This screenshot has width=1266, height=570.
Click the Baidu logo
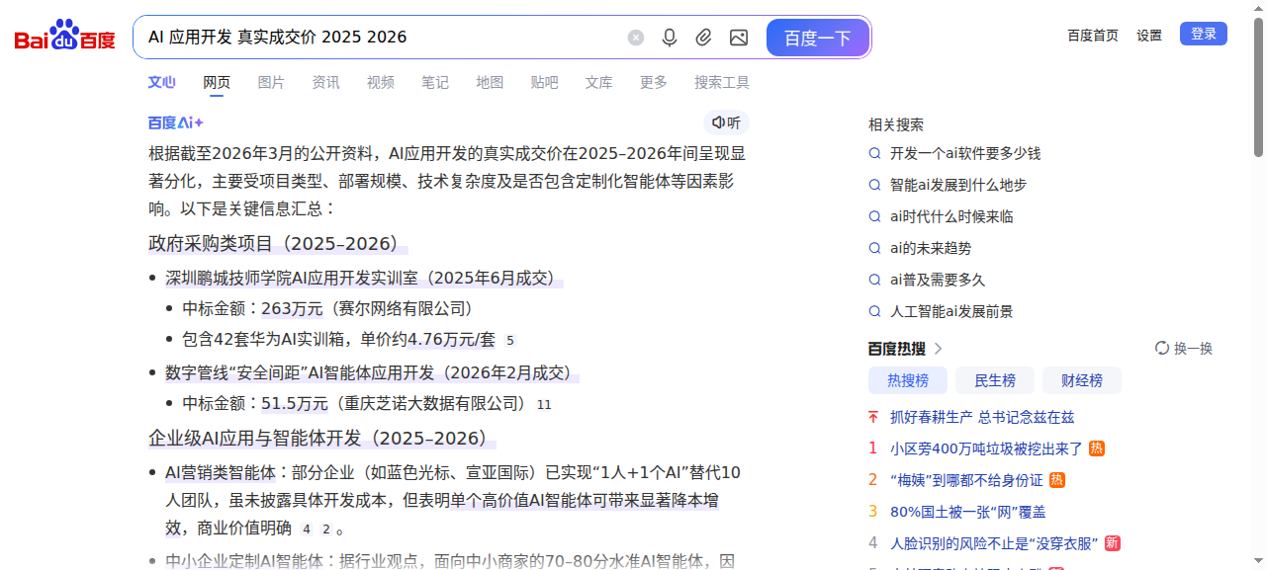point(64,37)
